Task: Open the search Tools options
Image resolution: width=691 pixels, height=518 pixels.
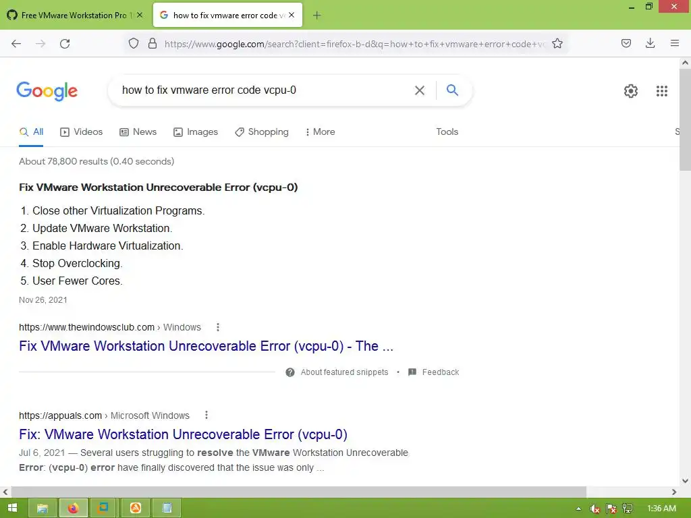Action: coord(447,132)
